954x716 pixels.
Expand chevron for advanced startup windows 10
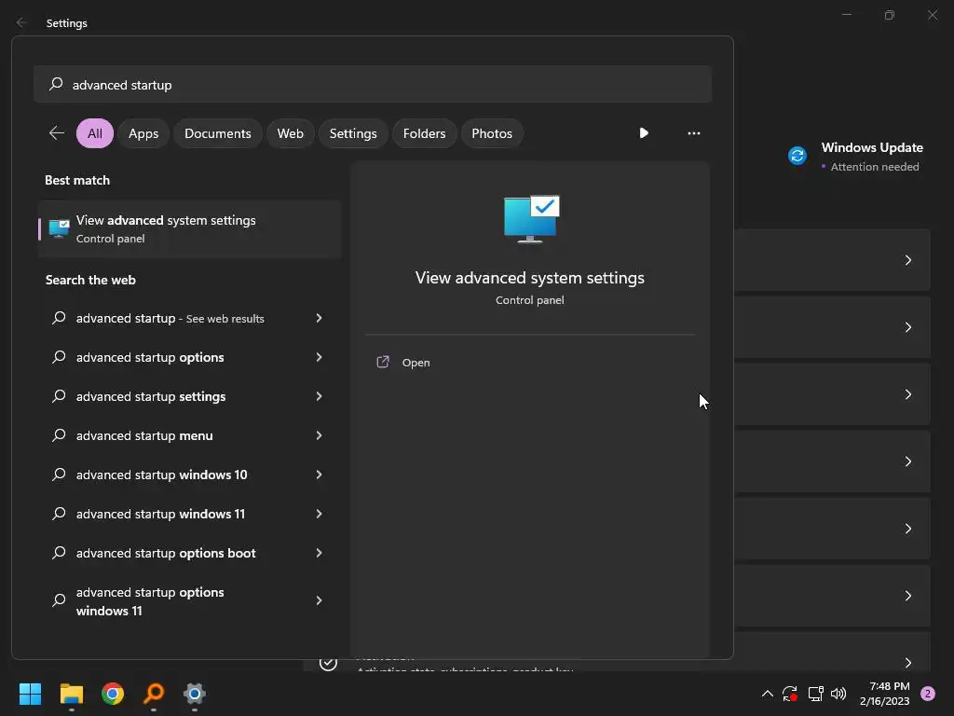(x=319, y=475)
